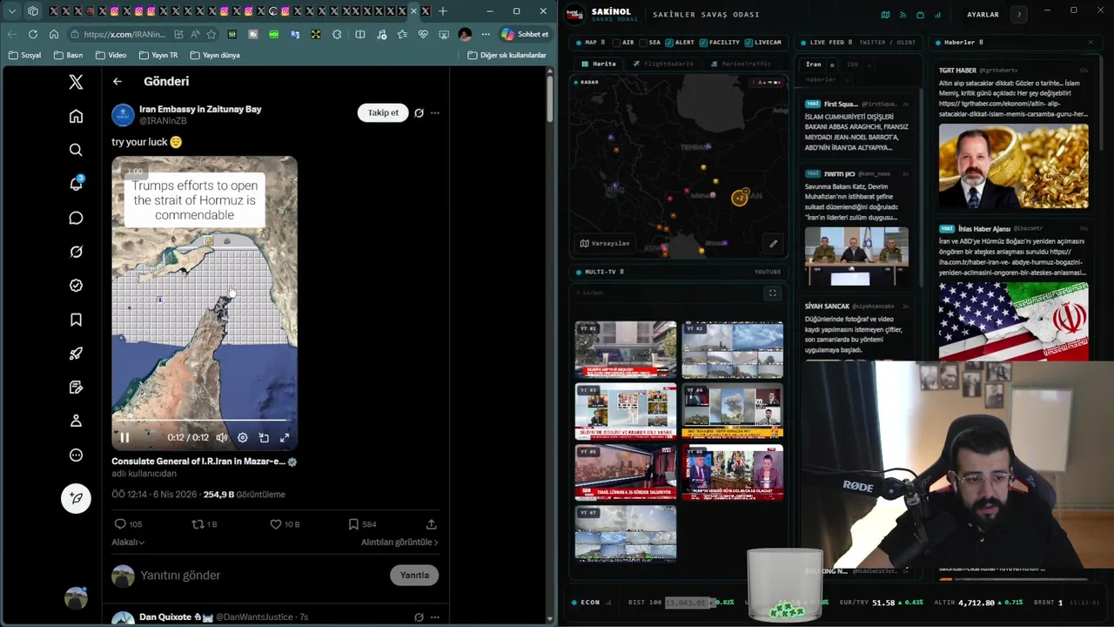This screenshot has width=1114, height=627.
Task: Open Bookmarks icon in X sidebar
Action: pos(76,320)
